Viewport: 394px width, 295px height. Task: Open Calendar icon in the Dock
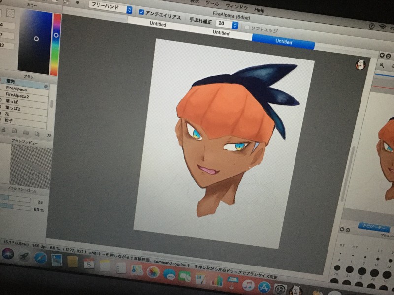click(89, 263)
